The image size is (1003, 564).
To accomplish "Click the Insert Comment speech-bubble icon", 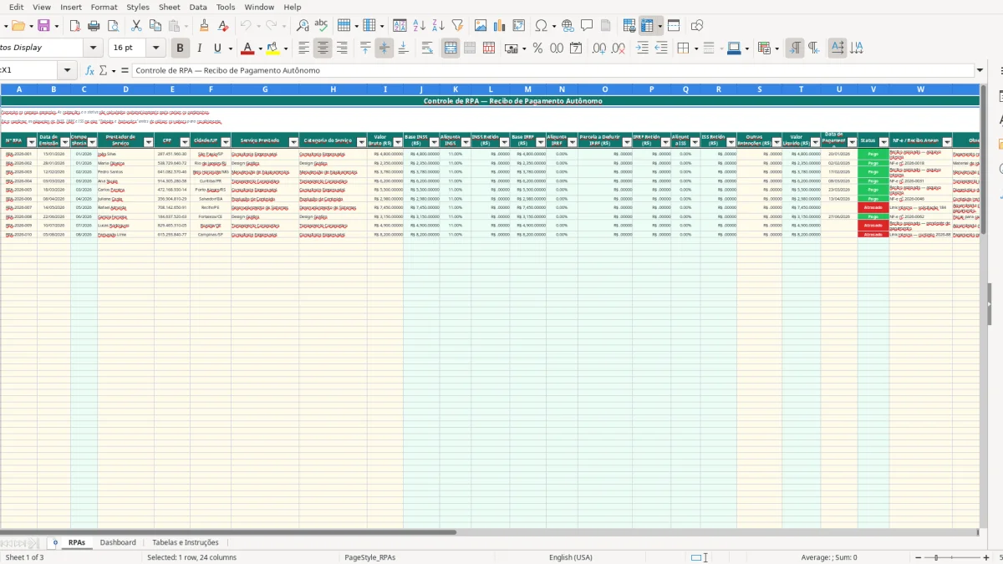I will [587, 26].
